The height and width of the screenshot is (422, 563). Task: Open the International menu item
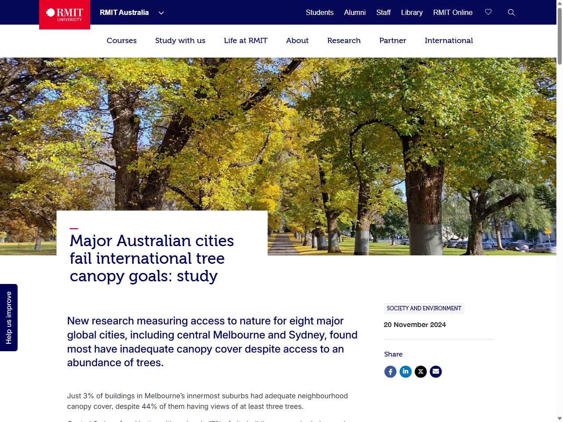click(x=449, y=40)
